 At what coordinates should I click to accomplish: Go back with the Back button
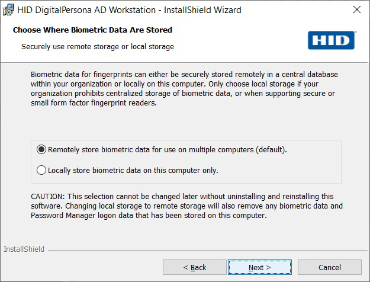click(x=194, y=267)
